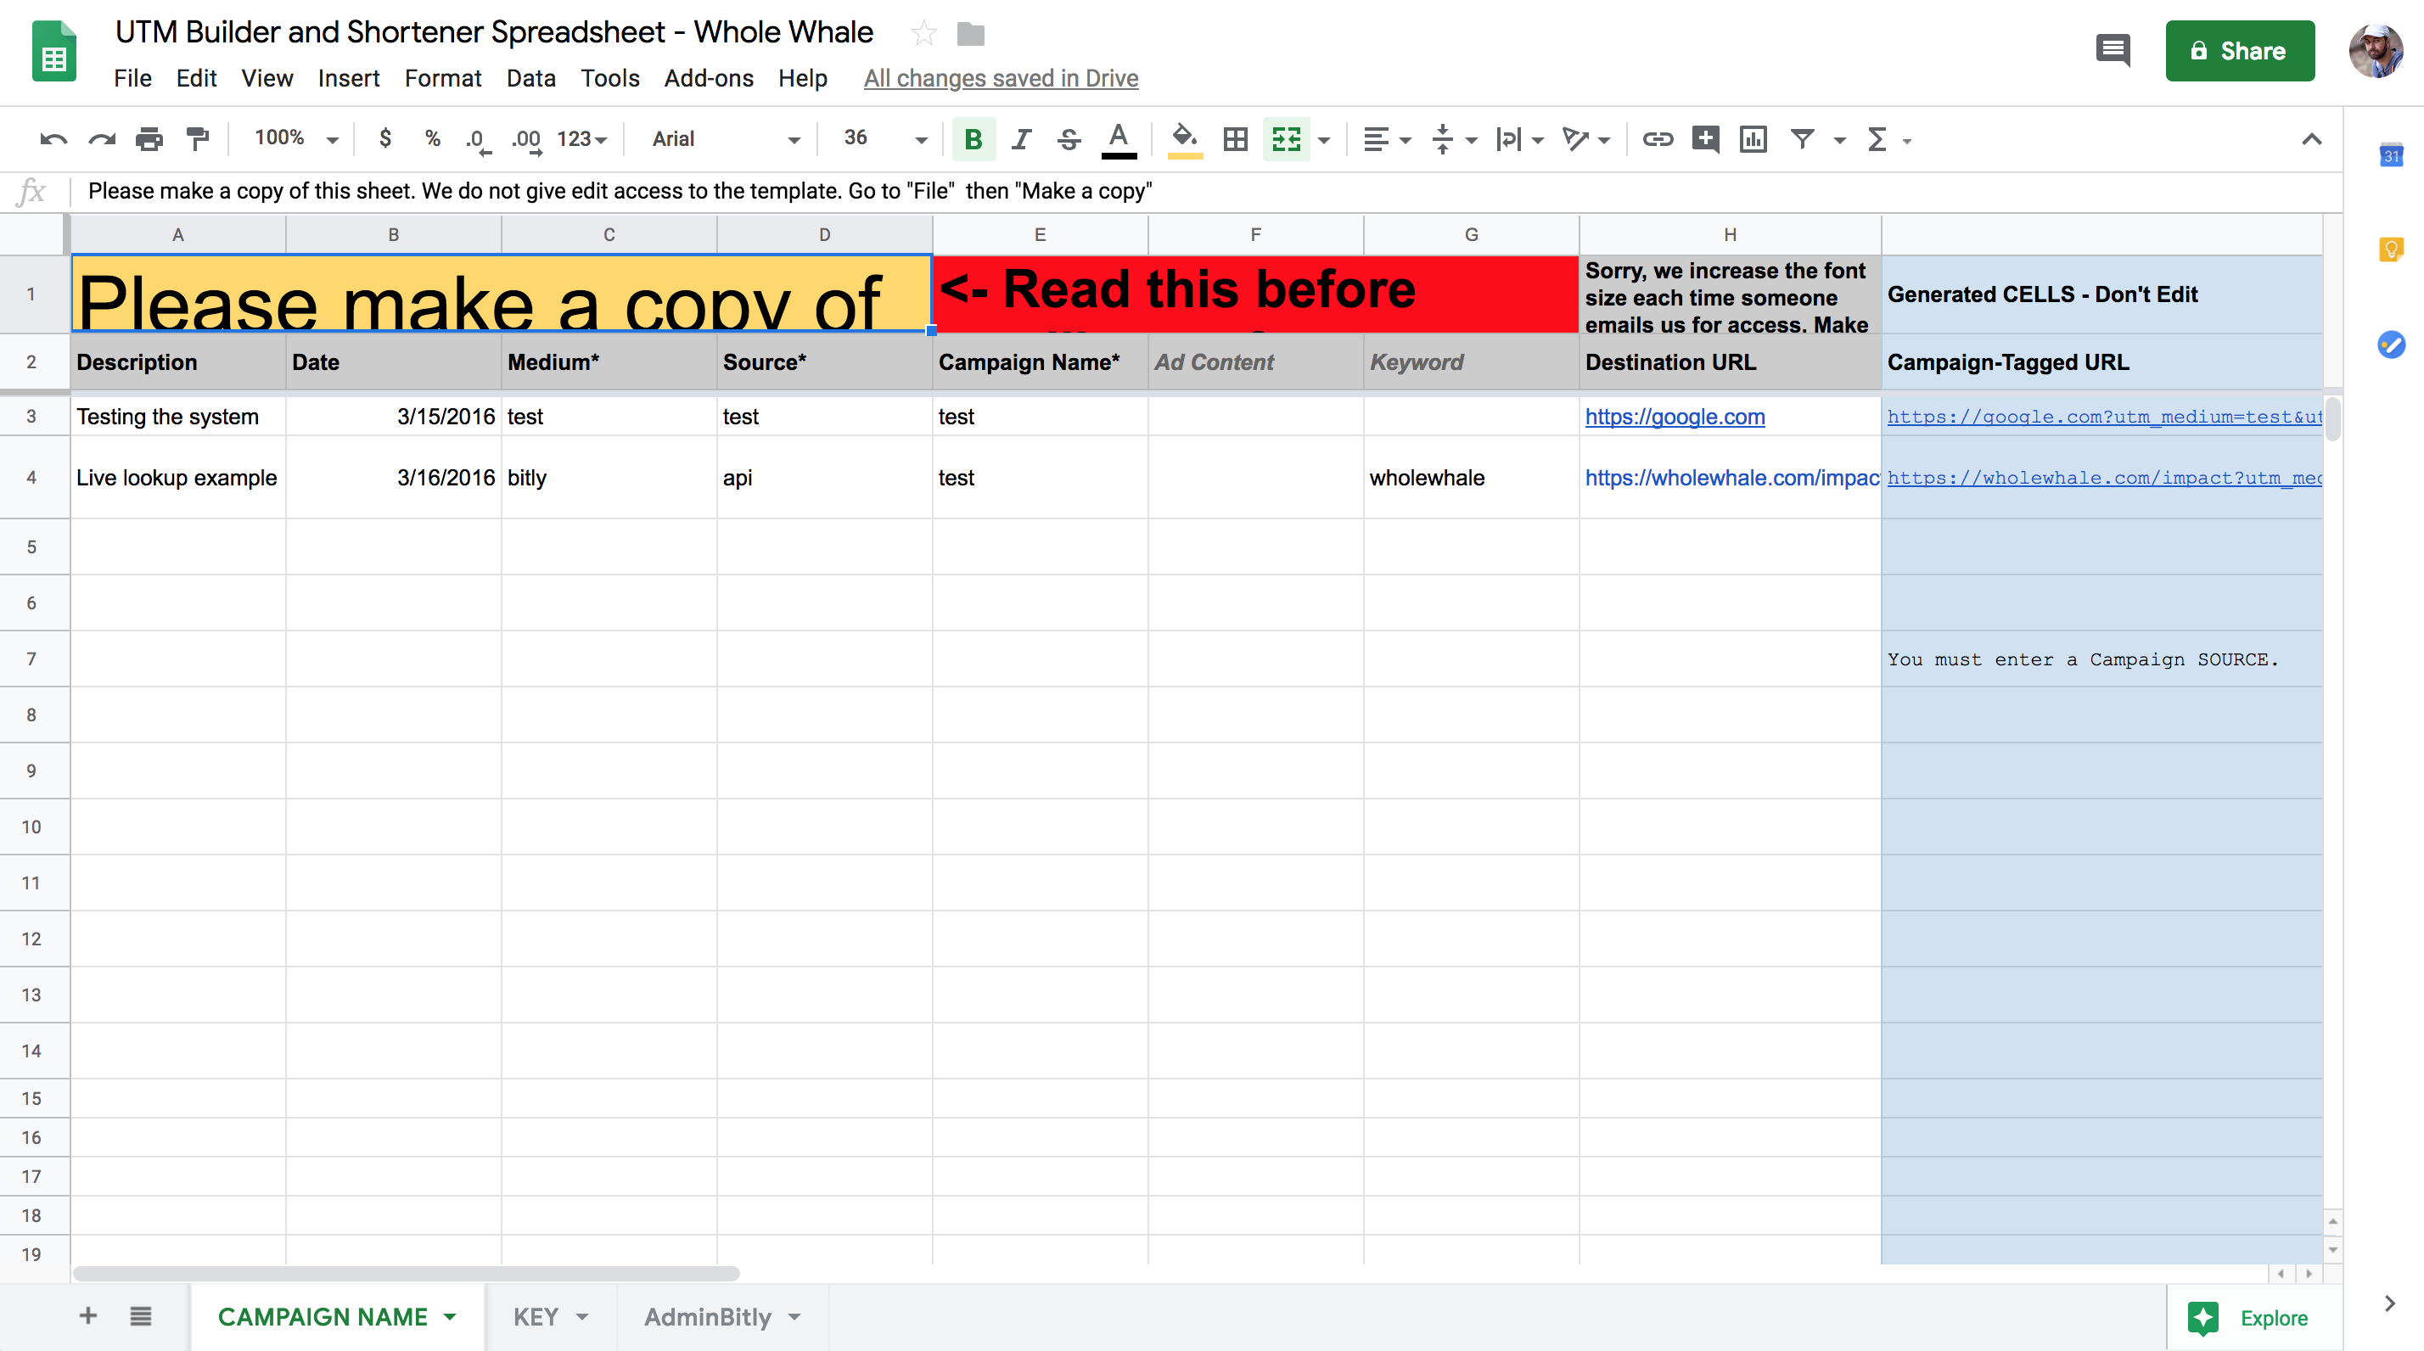Open the Add-ons menu
Viewport: 2424px width, 1351px height.
tap(708, 78)
